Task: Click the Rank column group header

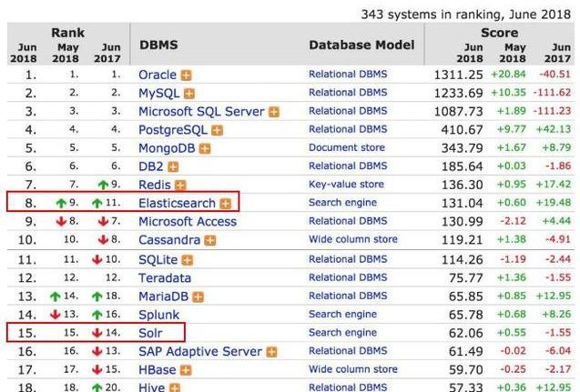Action: tap(67, 33)
